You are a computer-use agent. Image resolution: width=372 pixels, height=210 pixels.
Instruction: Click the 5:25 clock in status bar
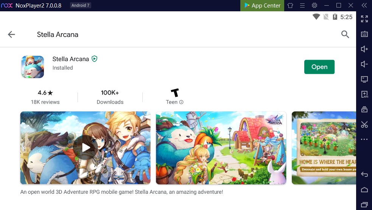click(346, 17)
